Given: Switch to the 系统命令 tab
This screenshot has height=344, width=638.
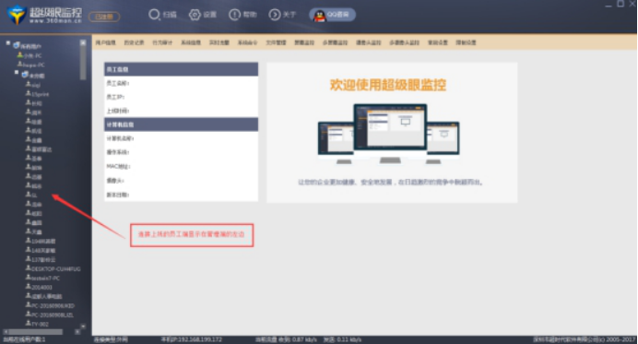Looking at the screenshot, I should (x=247, y=42).
